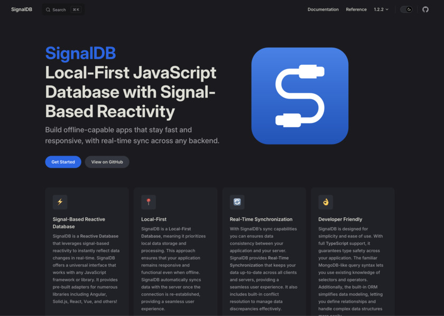The height and width of the screenshot is (316, 444).
Task: Open the Reference menu item
Action: 356,9
